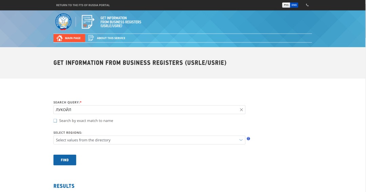
Task: Enable the exact match to name checkbox
Action: [x=55, y=121]
